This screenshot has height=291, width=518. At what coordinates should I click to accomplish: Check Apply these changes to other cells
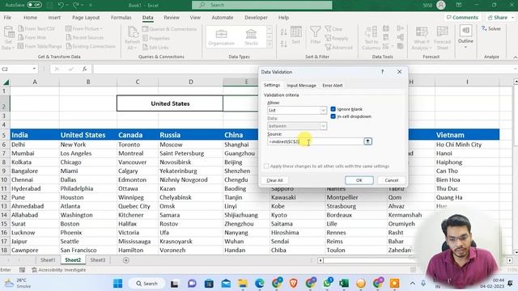pos(266,166)
